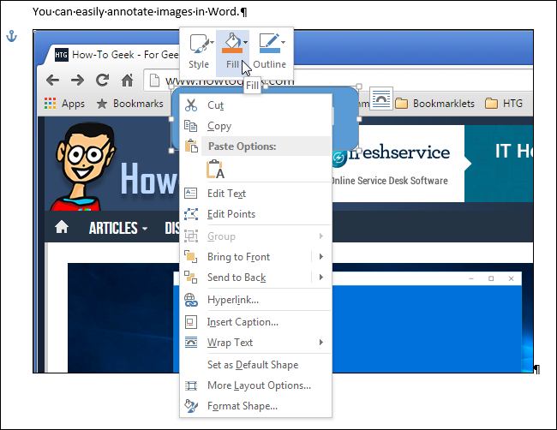Open Hyperlink... from the context menu
This screenshot has width=557, height=430.
pyautogui.click(x=255, y=300)
